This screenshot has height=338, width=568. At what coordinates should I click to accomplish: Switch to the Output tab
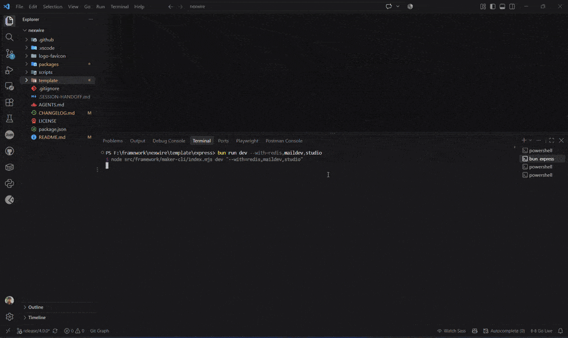137,141
